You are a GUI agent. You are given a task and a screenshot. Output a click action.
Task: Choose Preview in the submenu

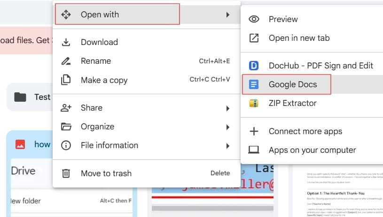tap(312, 19)
